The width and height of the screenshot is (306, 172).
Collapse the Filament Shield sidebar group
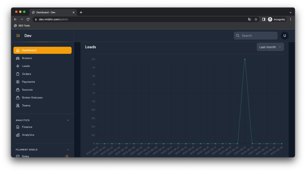click(68, 150)
